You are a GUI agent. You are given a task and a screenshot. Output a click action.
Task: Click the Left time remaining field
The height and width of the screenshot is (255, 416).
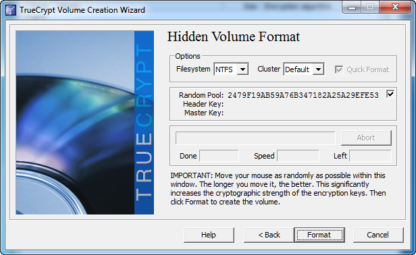coord(370,156)
